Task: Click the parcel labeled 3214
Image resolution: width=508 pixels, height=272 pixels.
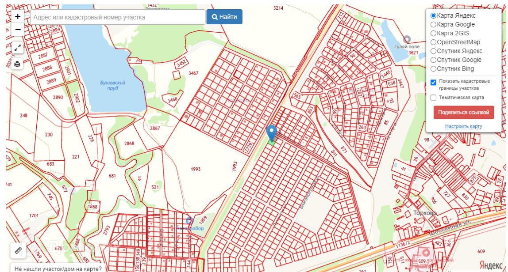Action: tap(278, 8)
